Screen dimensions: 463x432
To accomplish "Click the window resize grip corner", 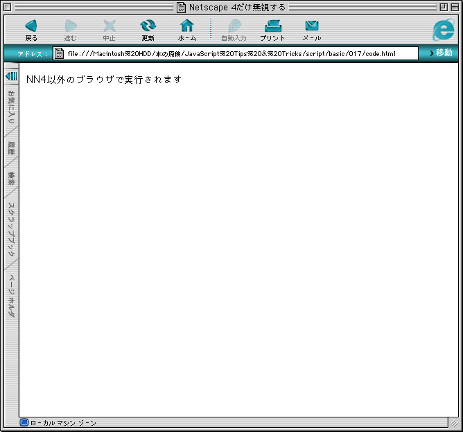I will coord(453,422).
